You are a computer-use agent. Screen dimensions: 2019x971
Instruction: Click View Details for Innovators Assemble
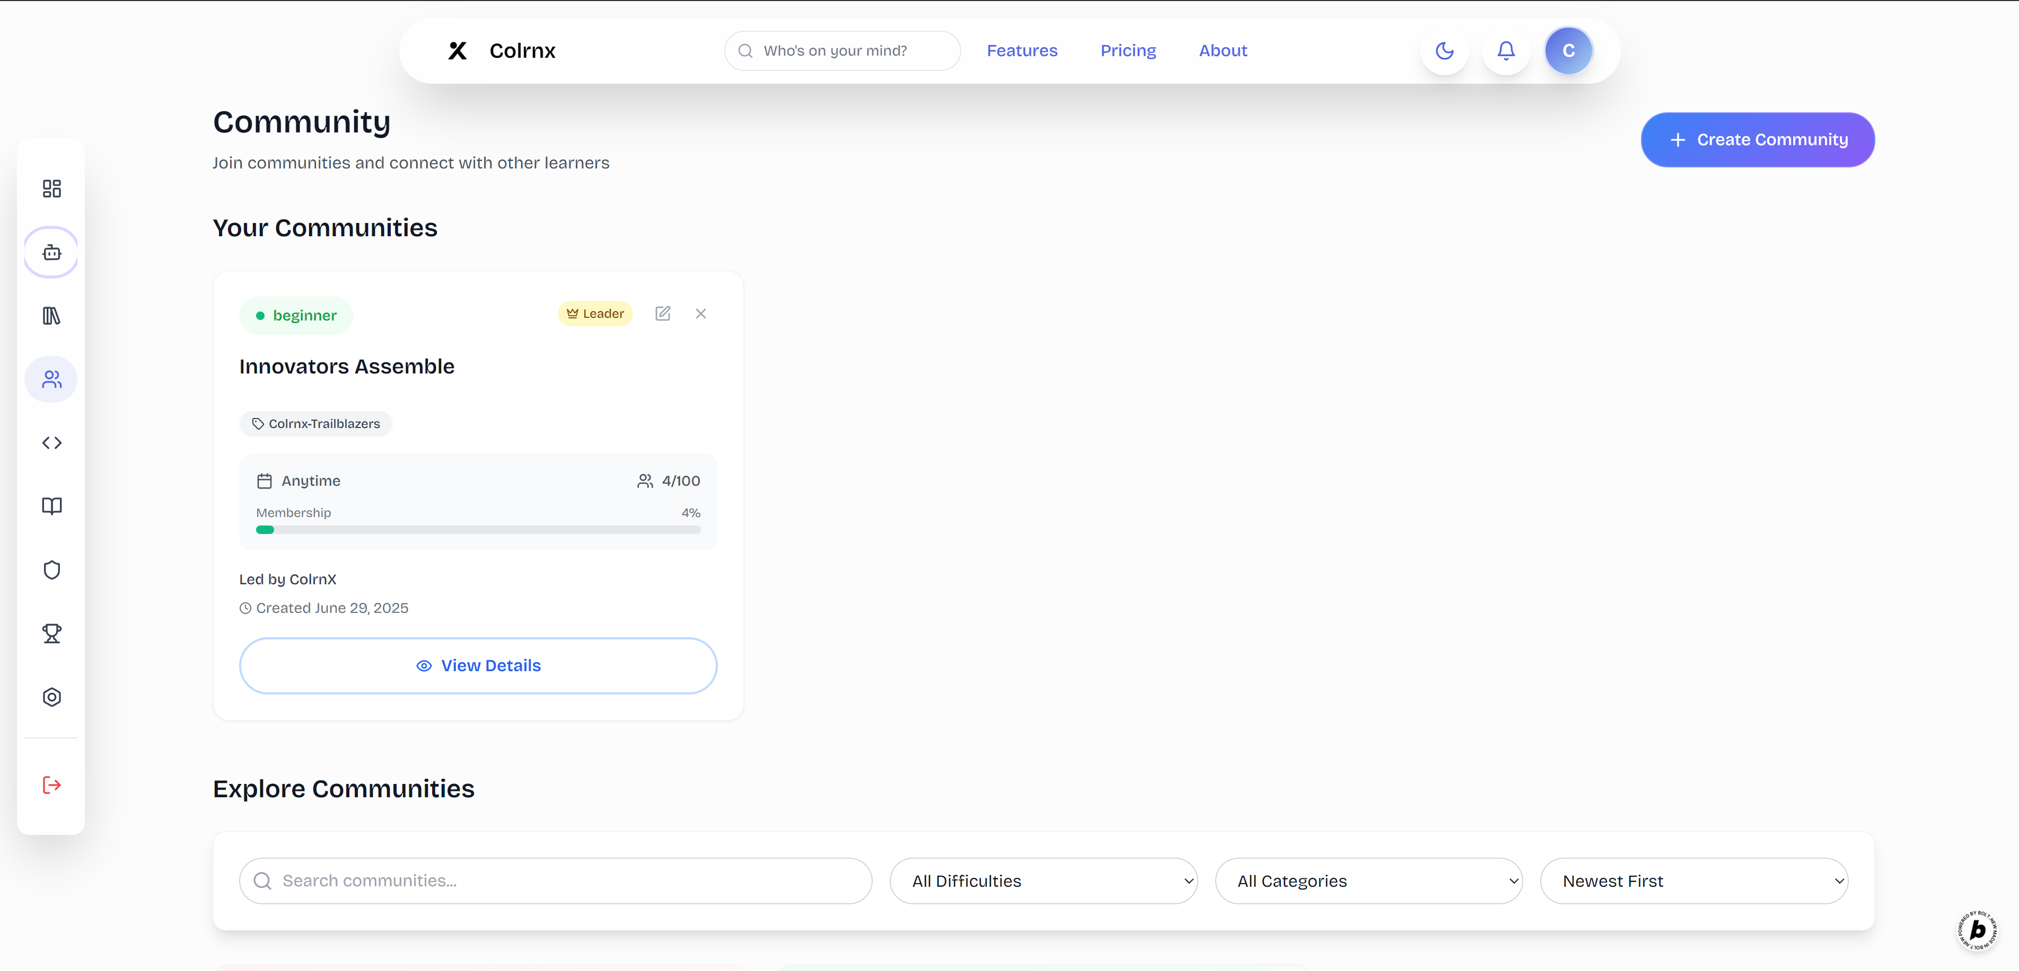[x=478, y=665]
